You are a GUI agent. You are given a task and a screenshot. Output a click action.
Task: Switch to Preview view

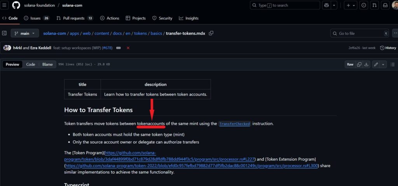pos(12,64)
